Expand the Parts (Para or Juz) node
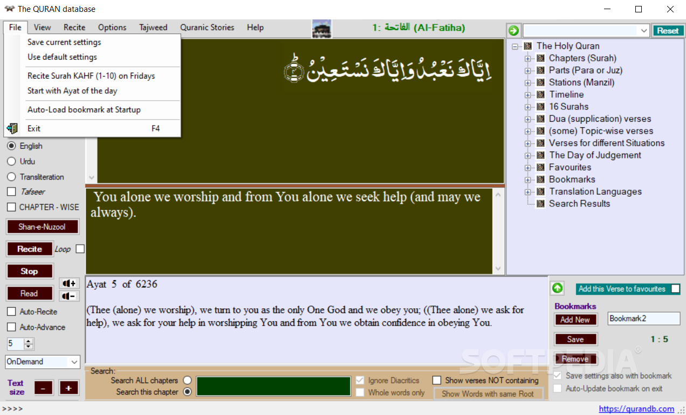The image size is (686, 415). pos(528,70)
